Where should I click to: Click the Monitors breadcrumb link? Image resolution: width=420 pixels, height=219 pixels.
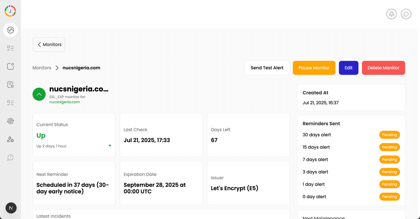42,68
